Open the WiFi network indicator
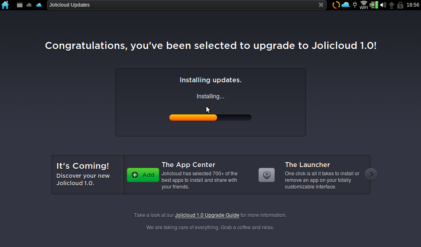The image size is (421, 247). 364,5
